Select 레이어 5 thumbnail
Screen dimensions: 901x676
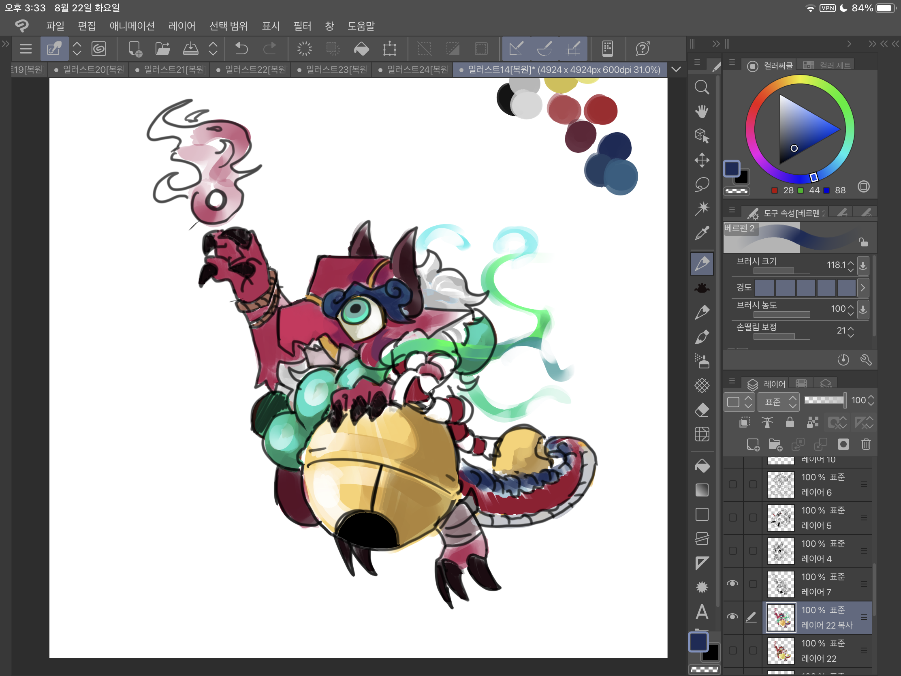780,518
